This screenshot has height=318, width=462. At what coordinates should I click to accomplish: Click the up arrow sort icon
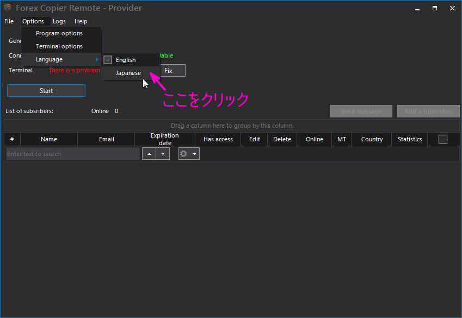click(149, 153)
